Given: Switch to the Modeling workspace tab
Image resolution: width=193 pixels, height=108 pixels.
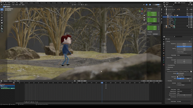Looking at the screenshot, I should pyautogui.click(x=26, y=3).
